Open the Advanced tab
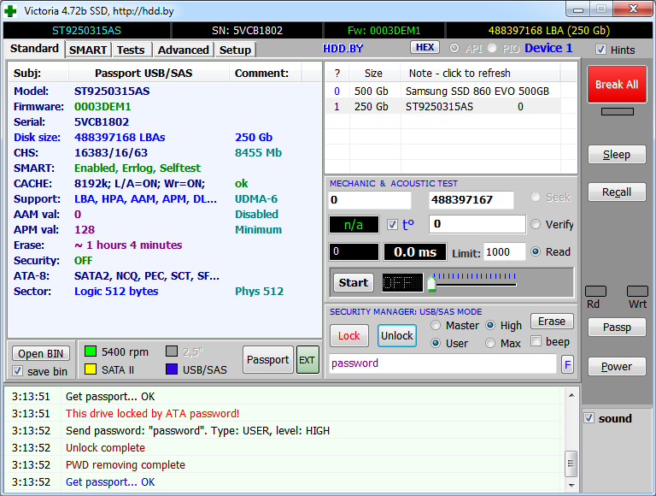The width and height of the screenshot is (656, 496). pyautogui.click(x=184, y=50)
